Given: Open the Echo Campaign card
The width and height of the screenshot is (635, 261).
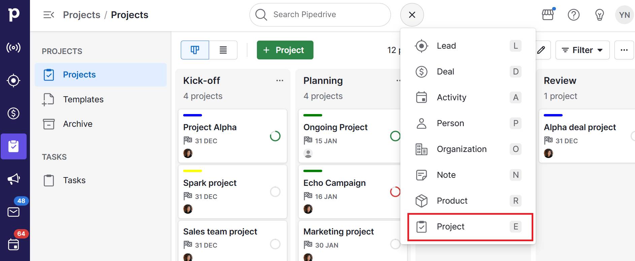Looking at the screenshot, I should tap(349, 192).
